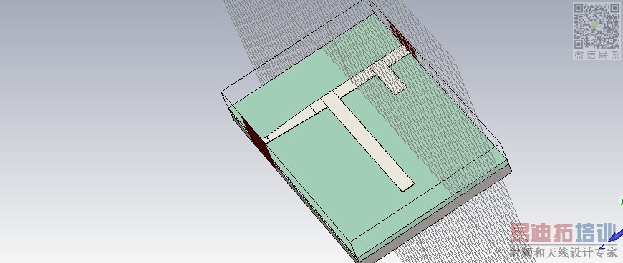Viewport: 623px width, 263px height.
Task: Click the QR code image
Action: (x=597, y=26)
